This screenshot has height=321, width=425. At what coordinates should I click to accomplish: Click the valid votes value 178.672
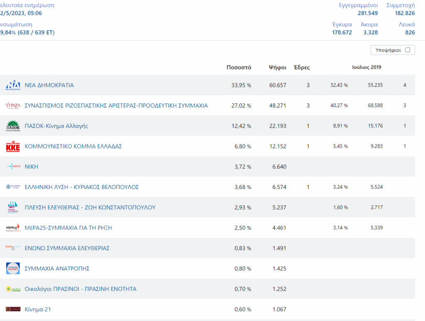(342, 32)
